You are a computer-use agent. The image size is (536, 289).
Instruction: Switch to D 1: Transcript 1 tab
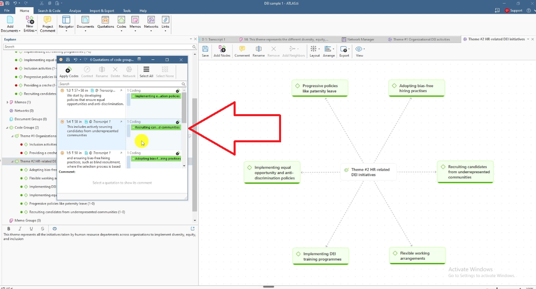[213, 39]
